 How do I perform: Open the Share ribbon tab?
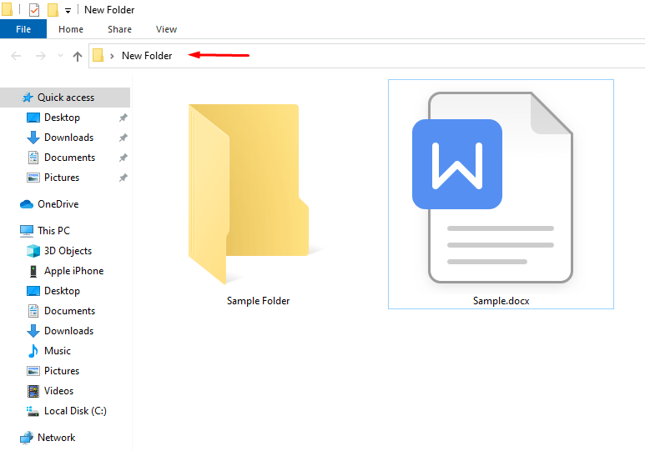tap(119, 29)
